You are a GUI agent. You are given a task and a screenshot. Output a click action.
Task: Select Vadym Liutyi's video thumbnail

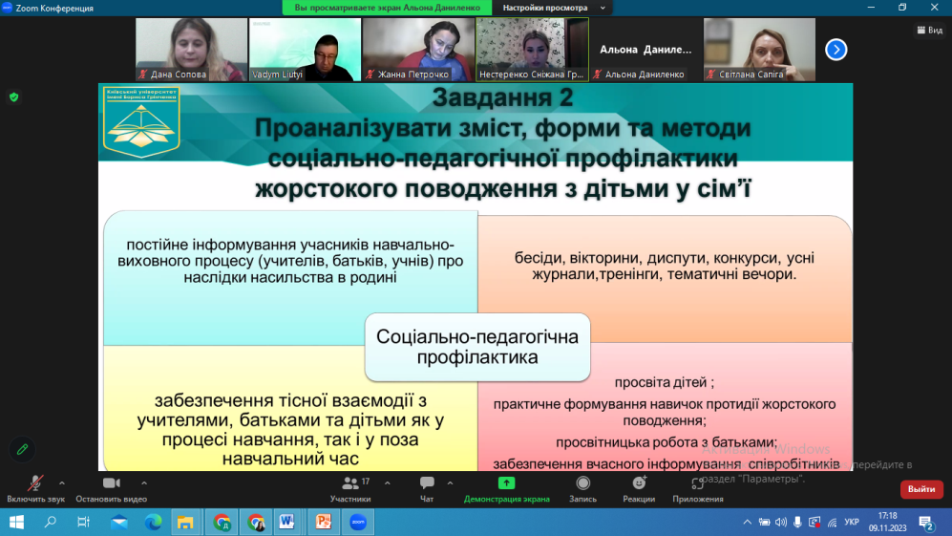coord(305,50)
